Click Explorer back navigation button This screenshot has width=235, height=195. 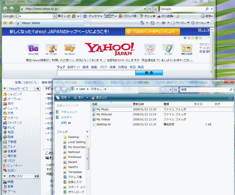click(58, 90)
